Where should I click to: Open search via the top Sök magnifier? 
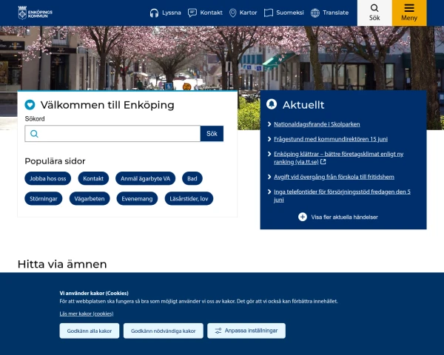point(374,13)
